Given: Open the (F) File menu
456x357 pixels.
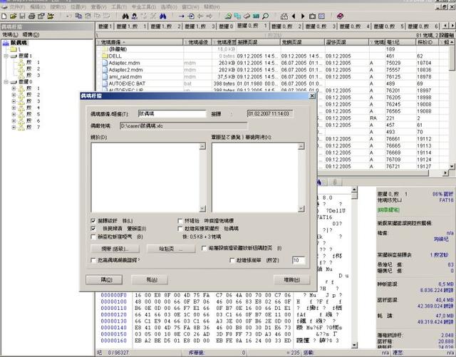Looking at the screenshot, I should coord(17,6).
